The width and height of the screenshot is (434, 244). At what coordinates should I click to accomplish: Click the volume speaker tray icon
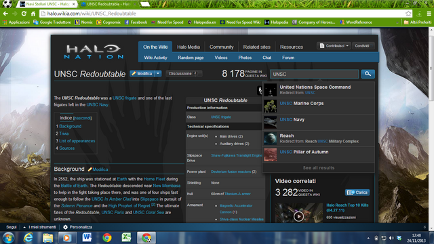(391, 238)
